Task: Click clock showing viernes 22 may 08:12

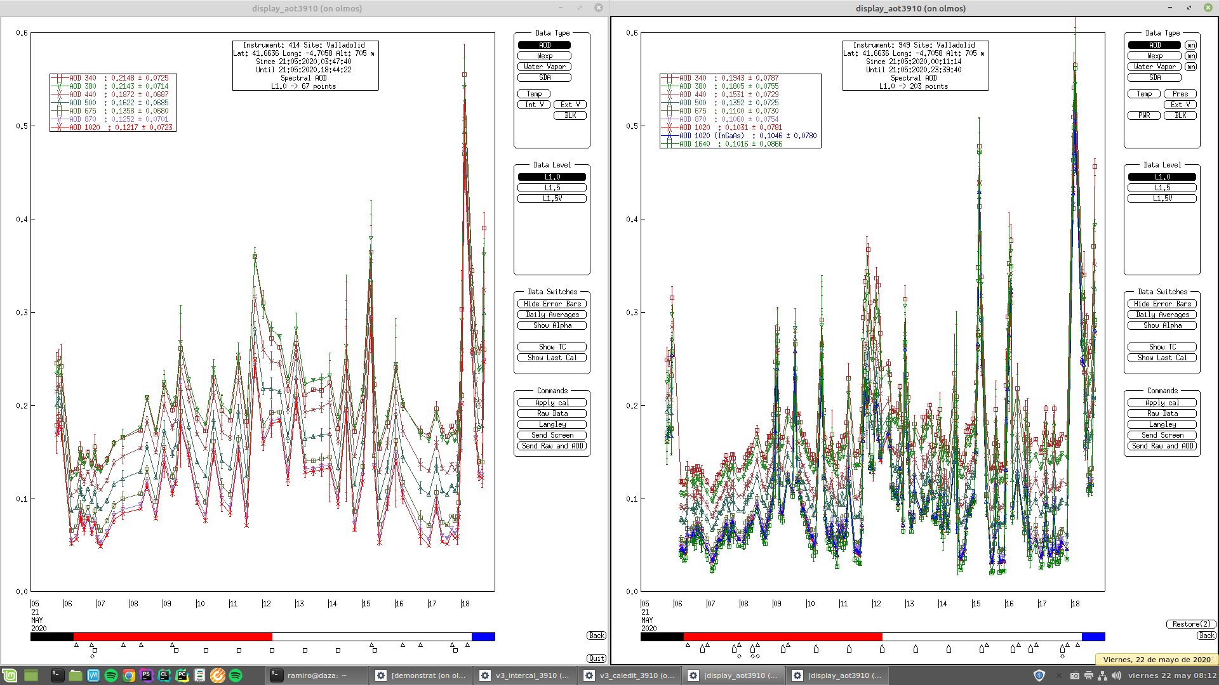Action: 1172,675
